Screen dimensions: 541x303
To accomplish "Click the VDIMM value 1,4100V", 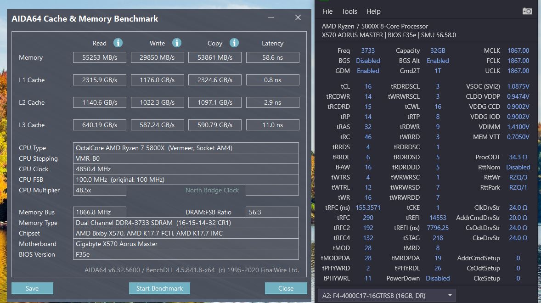I will tap(518, 127).
